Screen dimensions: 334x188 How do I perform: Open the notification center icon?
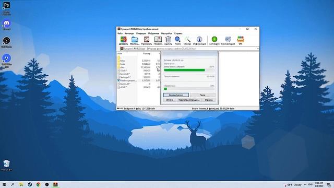click(329, 184)
